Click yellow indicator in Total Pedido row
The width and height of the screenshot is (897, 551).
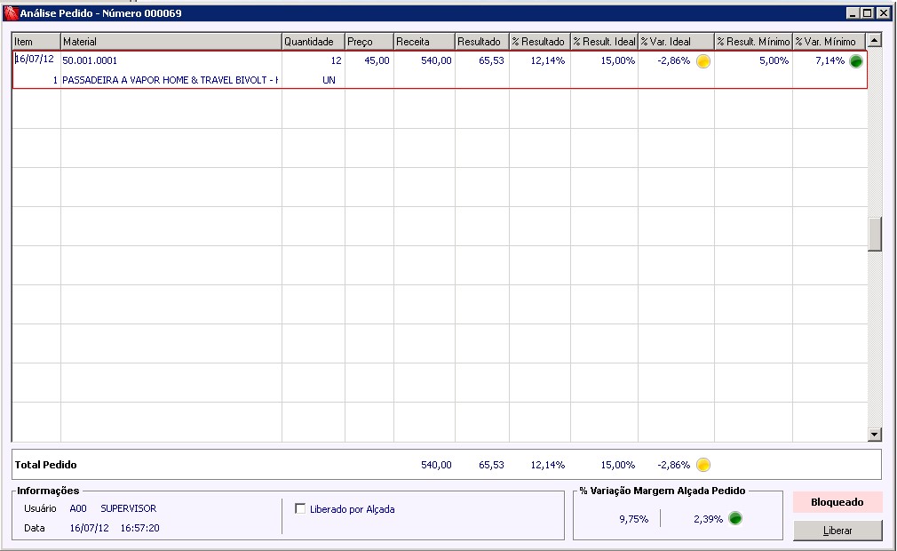703,465
